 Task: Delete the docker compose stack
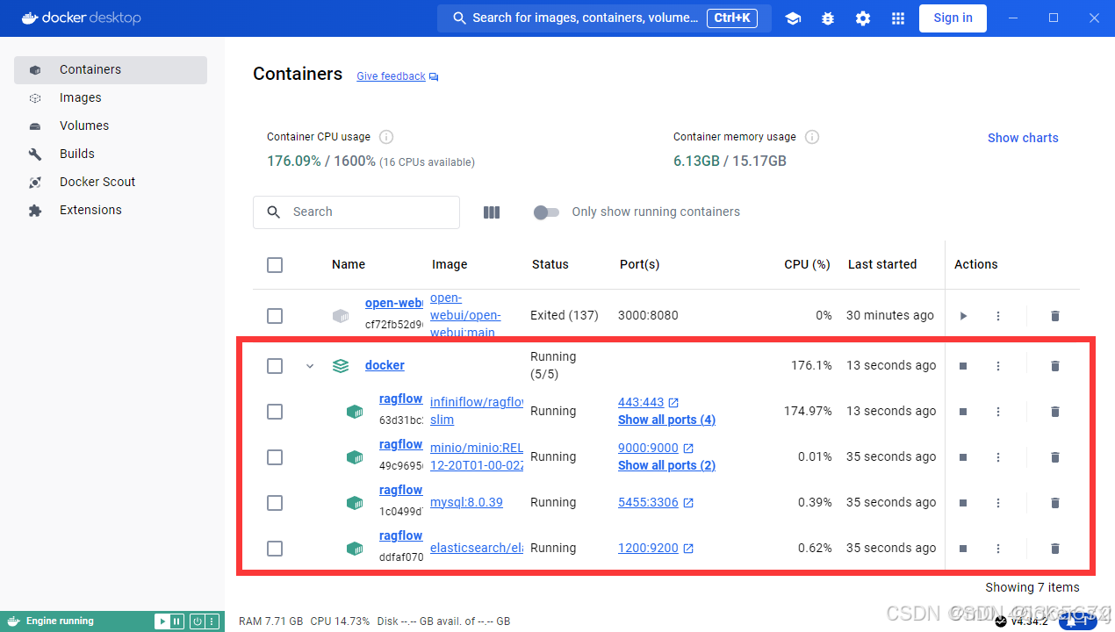coord(1055,366)
